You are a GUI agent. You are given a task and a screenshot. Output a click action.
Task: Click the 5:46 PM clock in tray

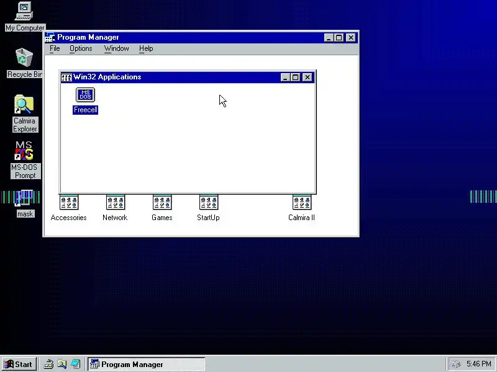click(x=478, y=364)
